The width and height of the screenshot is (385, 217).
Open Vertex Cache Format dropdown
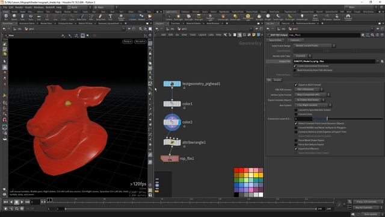[312, 95]
